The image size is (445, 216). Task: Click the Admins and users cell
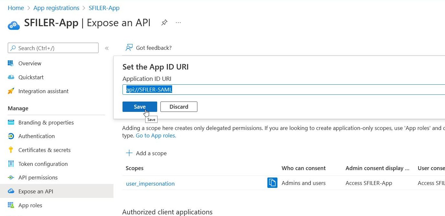[x=304, y=183]
